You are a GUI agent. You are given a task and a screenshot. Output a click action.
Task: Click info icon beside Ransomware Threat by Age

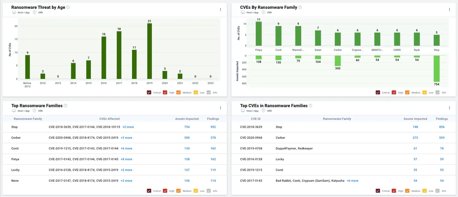click(68, 7)
